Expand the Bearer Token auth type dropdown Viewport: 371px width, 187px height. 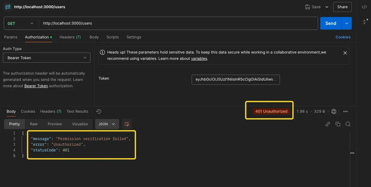coord(47,58)
